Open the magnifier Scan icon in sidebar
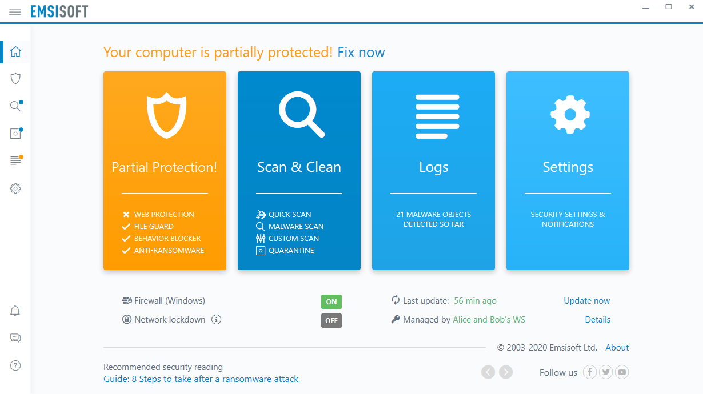Screen dimensions: 703x394 tap(15, 106)
